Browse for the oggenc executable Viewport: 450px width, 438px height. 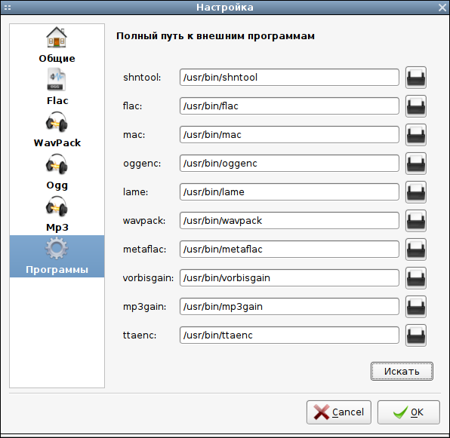(416, 164)
